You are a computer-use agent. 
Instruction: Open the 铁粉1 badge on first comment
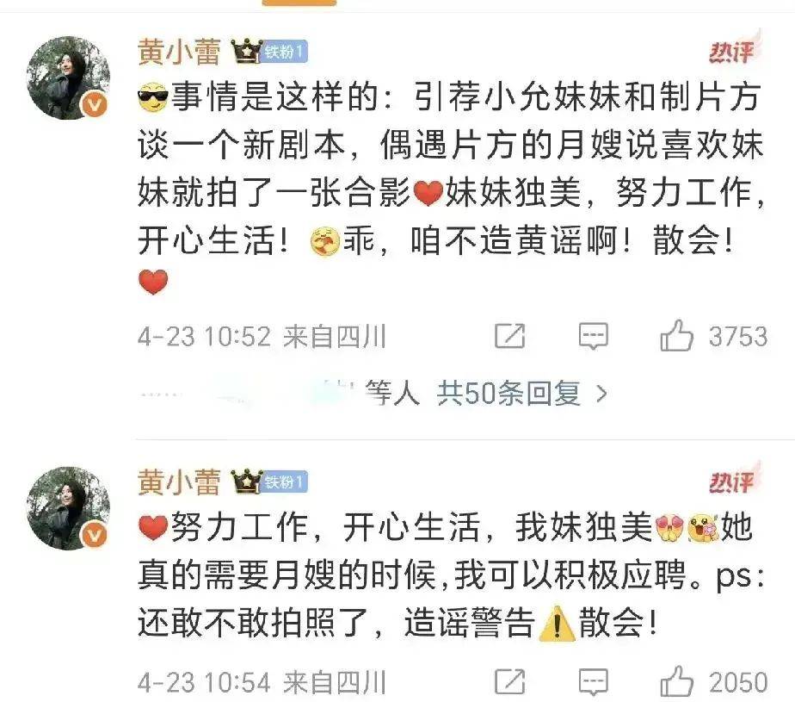point(285,52)
